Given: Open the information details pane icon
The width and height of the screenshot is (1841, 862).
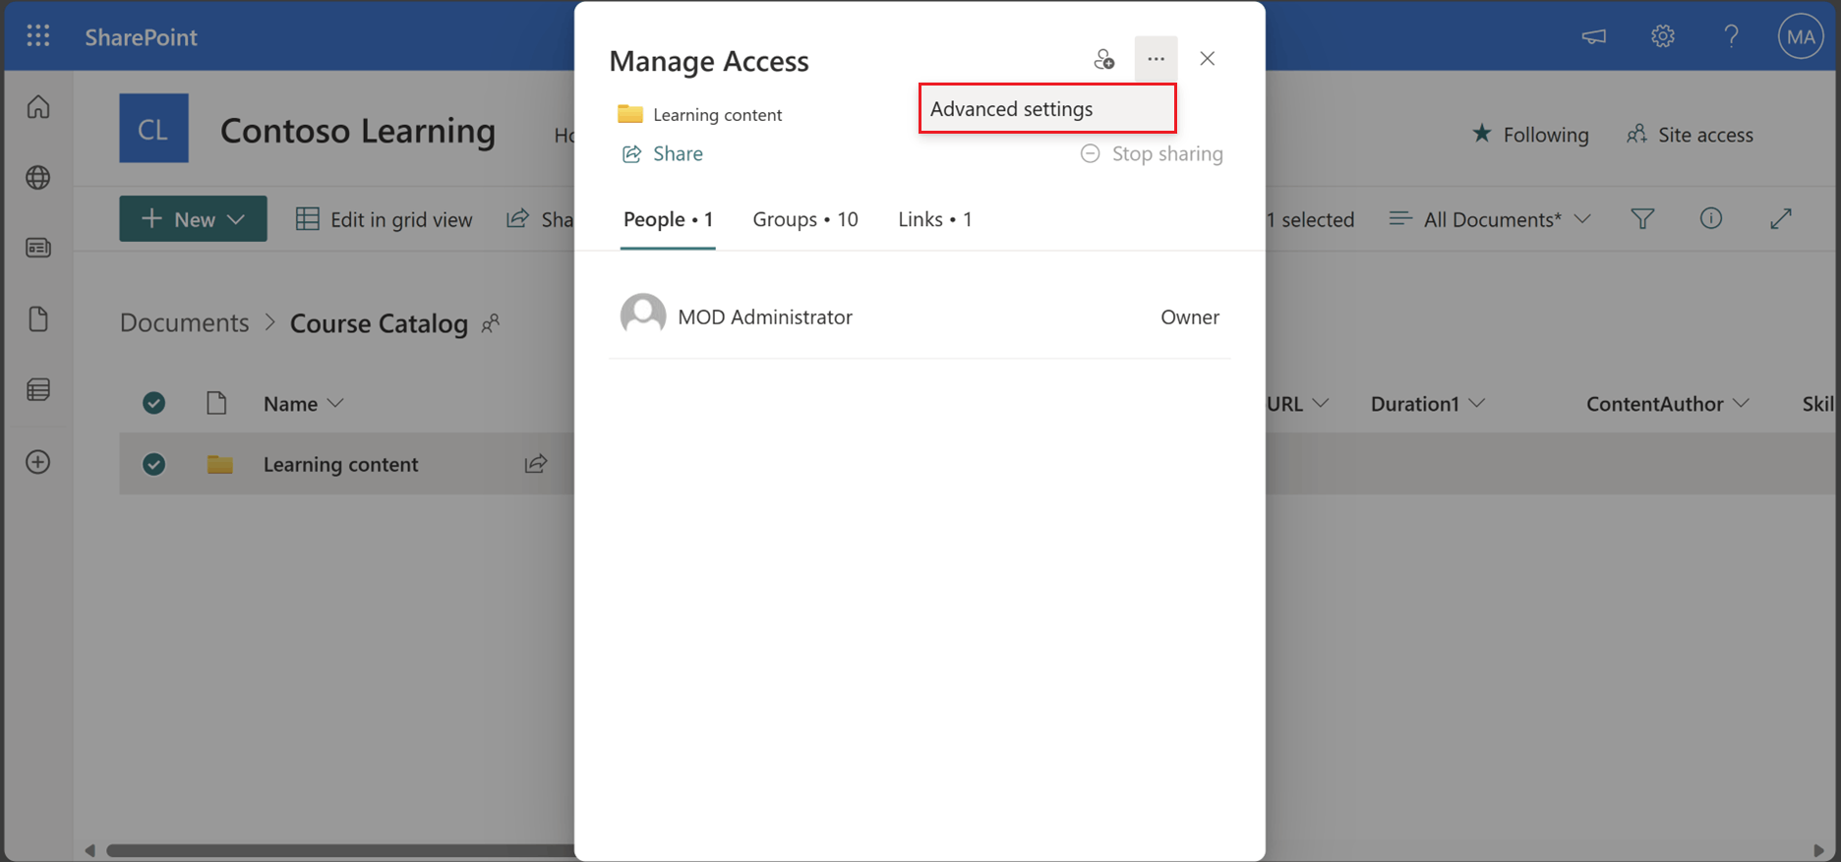Looking at the screenshot, I should (x=1711, y=218).
